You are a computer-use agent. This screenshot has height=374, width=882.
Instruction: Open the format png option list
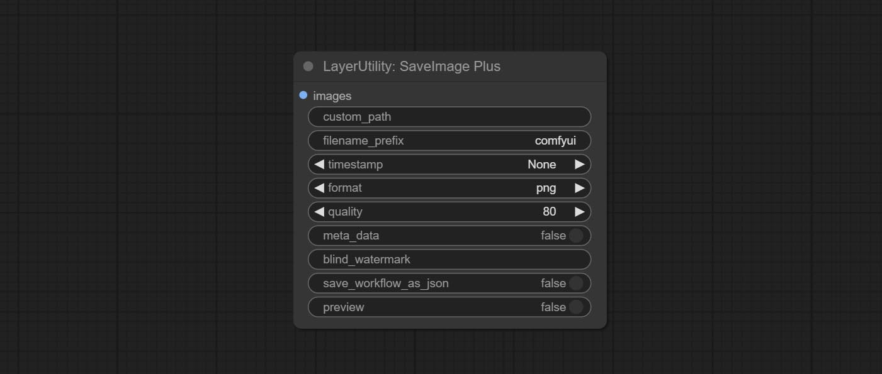pos(546,188)
